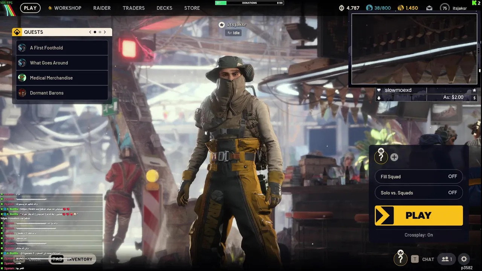
Task: Click the p3582 build label
Action: point(467,268)
